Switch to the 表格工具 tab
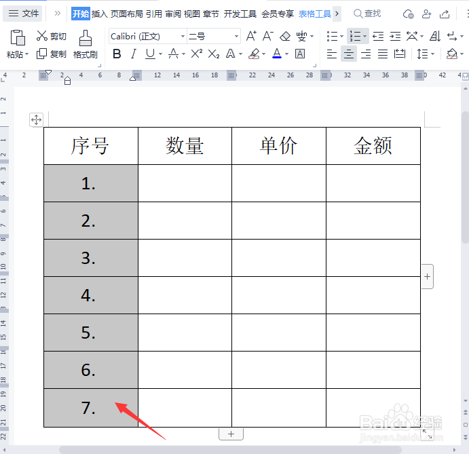This screenshot has width=469, height=454. (315, 14)
